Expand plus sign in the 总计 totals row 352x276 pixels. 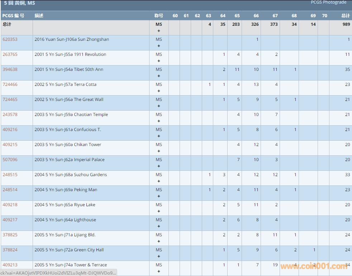[159, 31]
